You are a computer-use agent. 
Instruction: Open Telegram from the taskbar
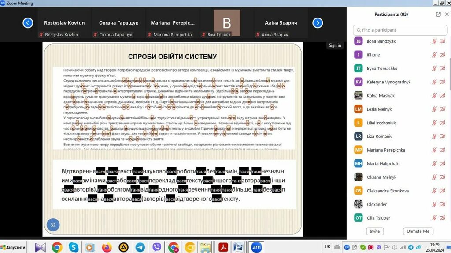coord(140,247)
